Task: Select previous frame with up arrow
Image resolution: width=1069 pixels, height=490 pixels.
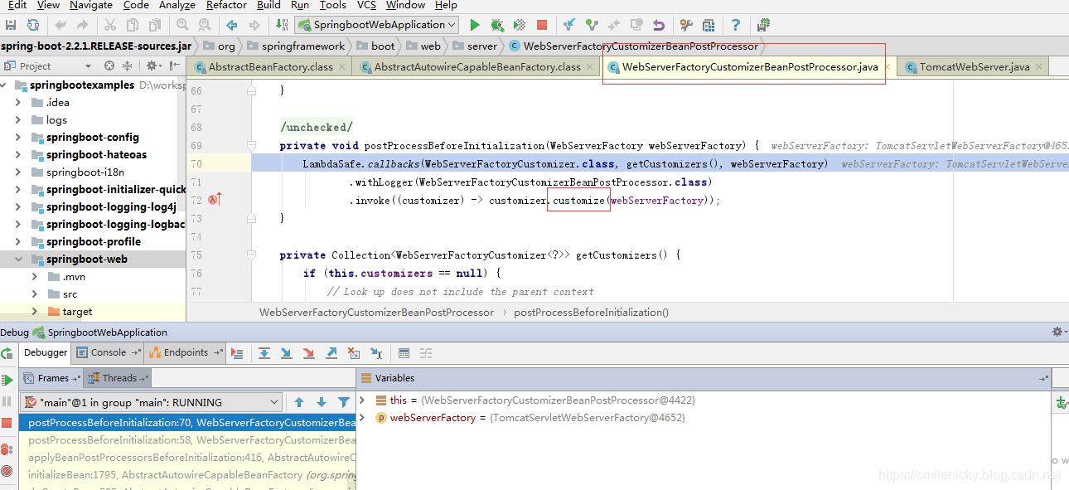Action: (x=299, y=402)
